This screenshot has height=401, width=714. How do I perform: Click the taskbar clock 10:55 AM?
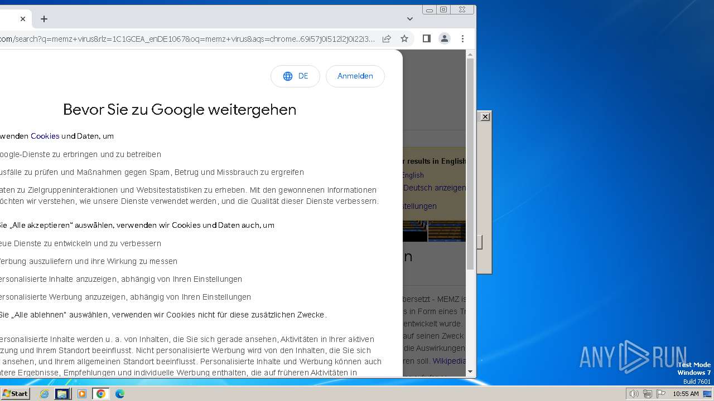[x=686, y=394]
